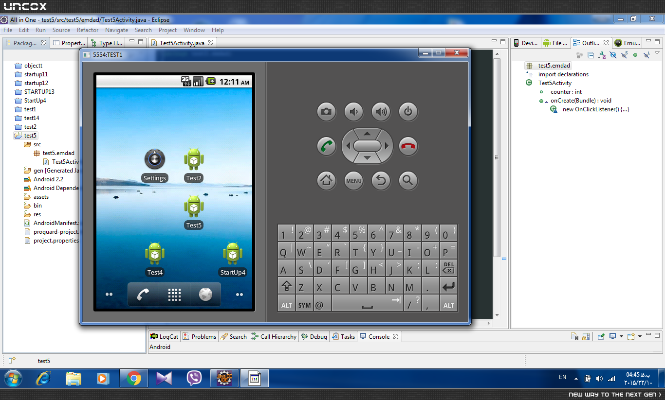Viewport: 665px width, 400px height.
Task: Click the D-pad right arrow on emulator
Action: 388,146
